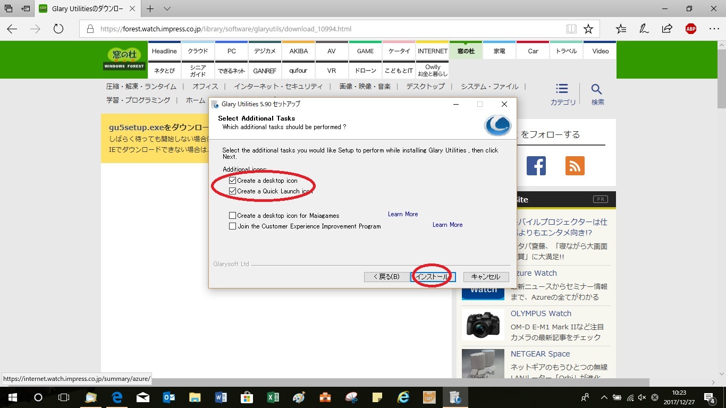This screenshot has height=408, width=726.
Task: Click the volume muted icon in tray
Action: coord(642,397)
